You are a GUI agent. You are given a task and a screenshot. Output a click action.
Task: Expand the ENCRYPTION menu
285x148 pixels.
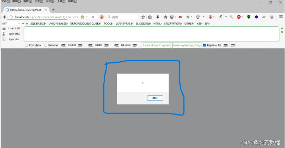tap(173, 23)
